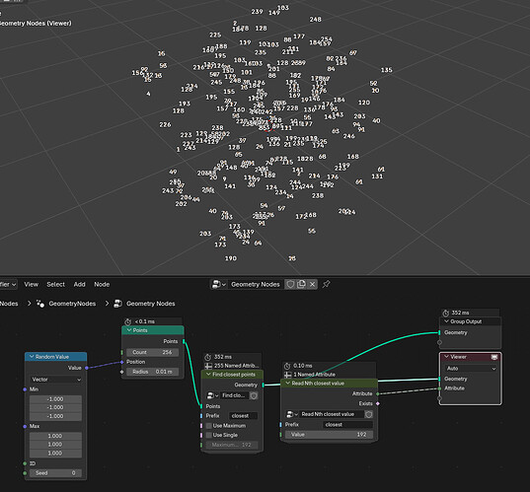Open the Node menu
The width and height of the screenshot is (530, 492).
102,284
